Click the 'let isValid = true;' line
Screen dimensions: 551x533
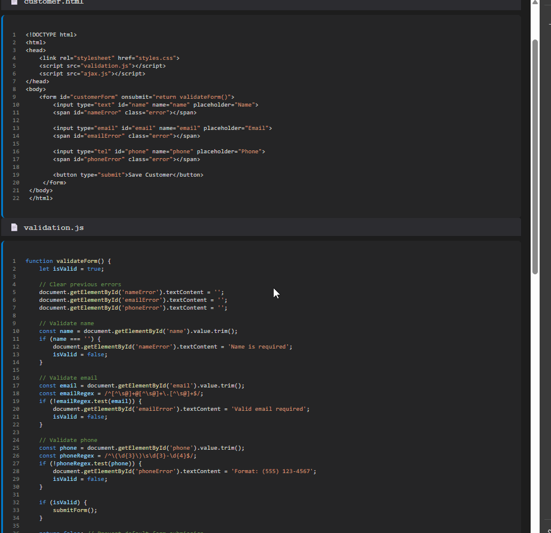point(71,269)
